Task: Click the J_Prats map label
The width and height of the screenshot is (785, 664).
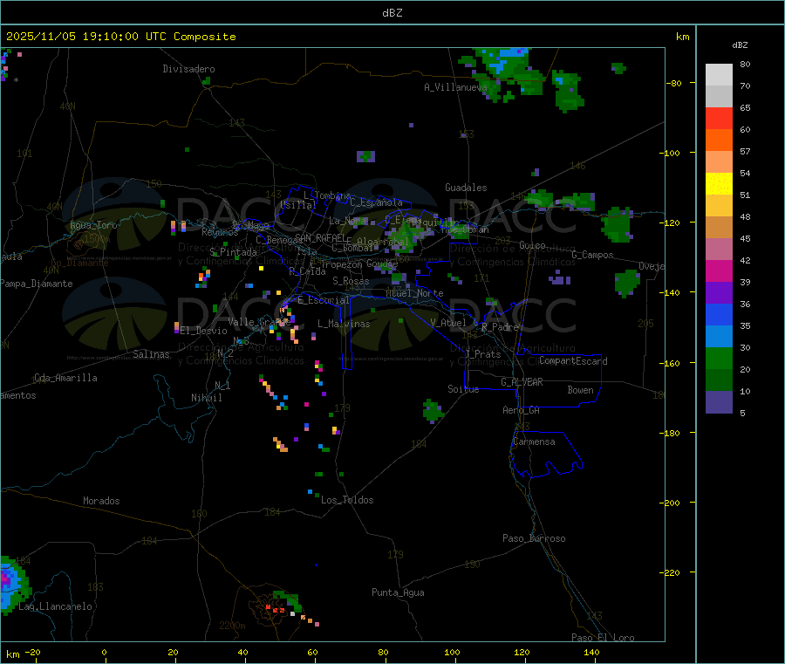Action: pyautogui.click(x=483, y=354)
